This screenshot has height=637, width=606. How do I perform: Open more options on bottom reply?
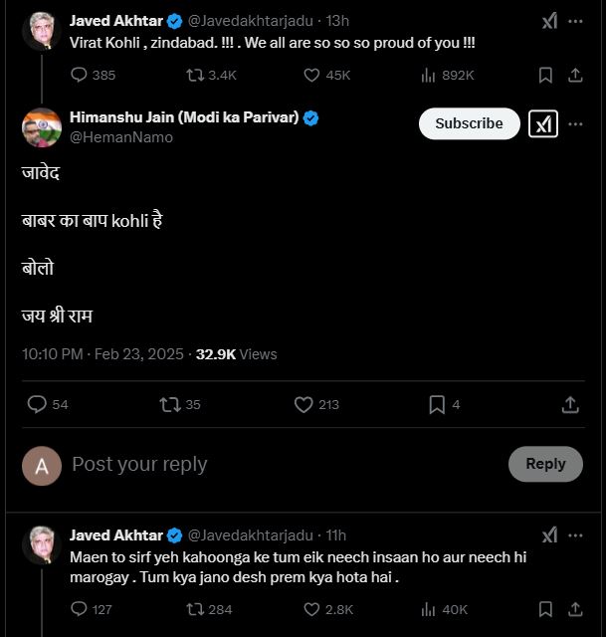coord(575,535)
